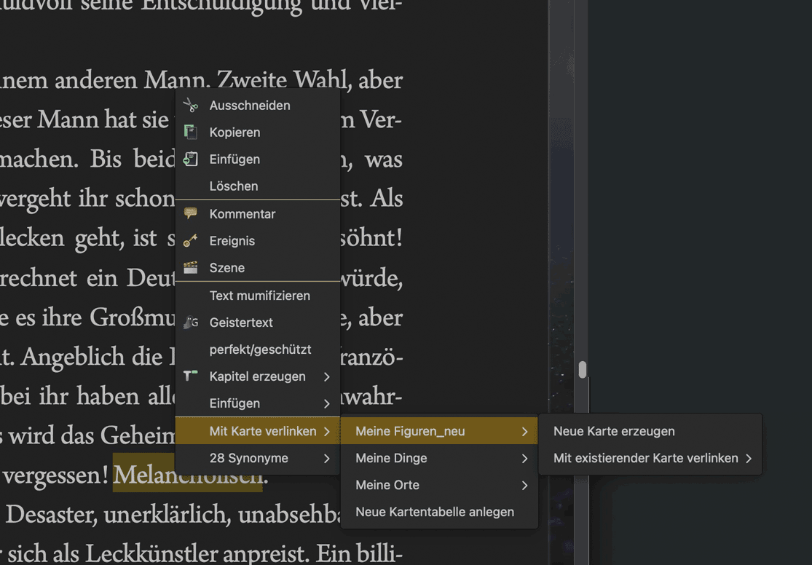Click the speech bubble icon beside Kommentar

coord(191,213)
